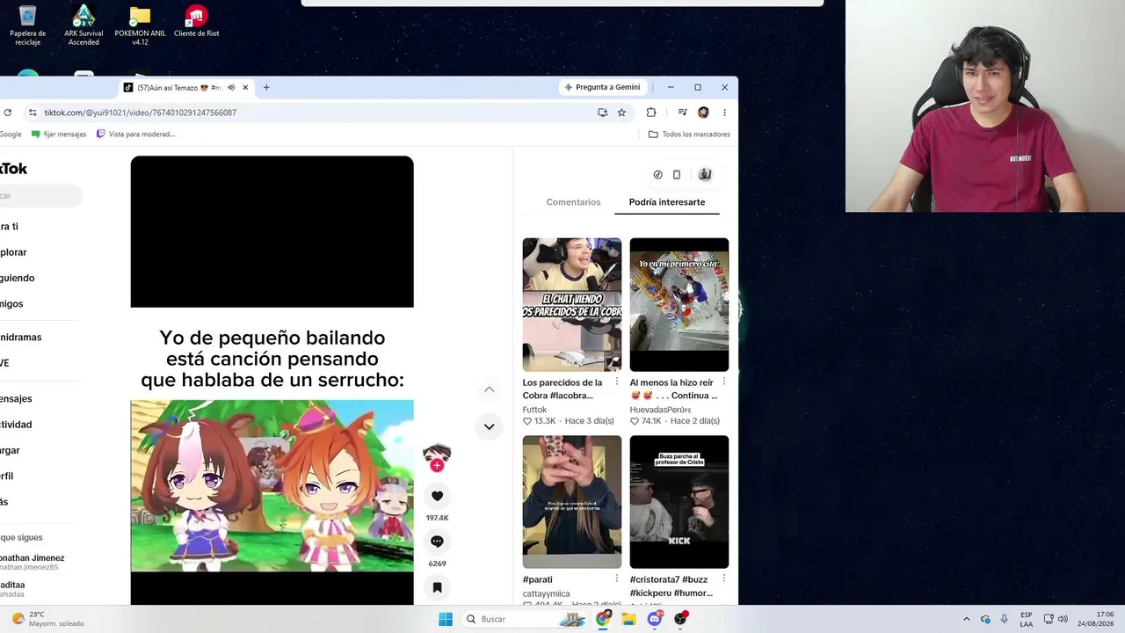Open more options for the #parati video

(x=616, y=578)
